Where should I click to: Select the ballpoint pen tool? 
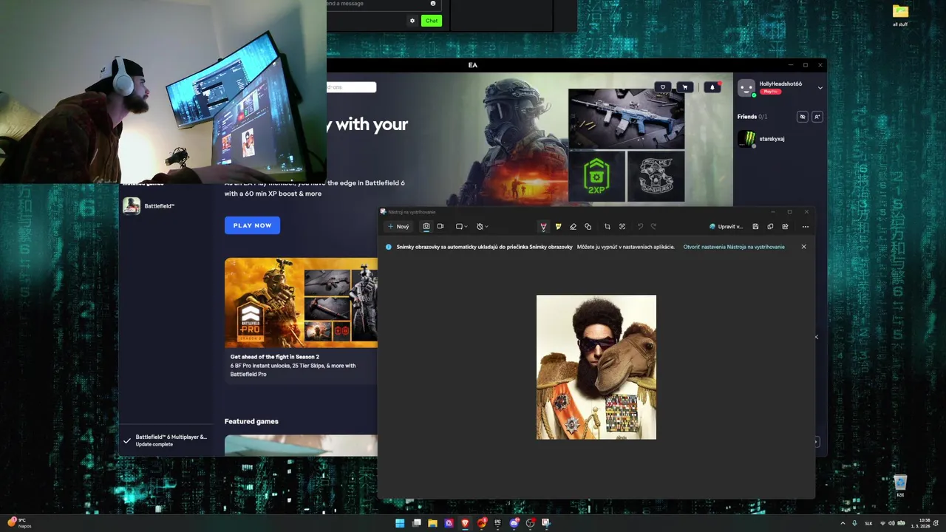[x=543, y=227]
